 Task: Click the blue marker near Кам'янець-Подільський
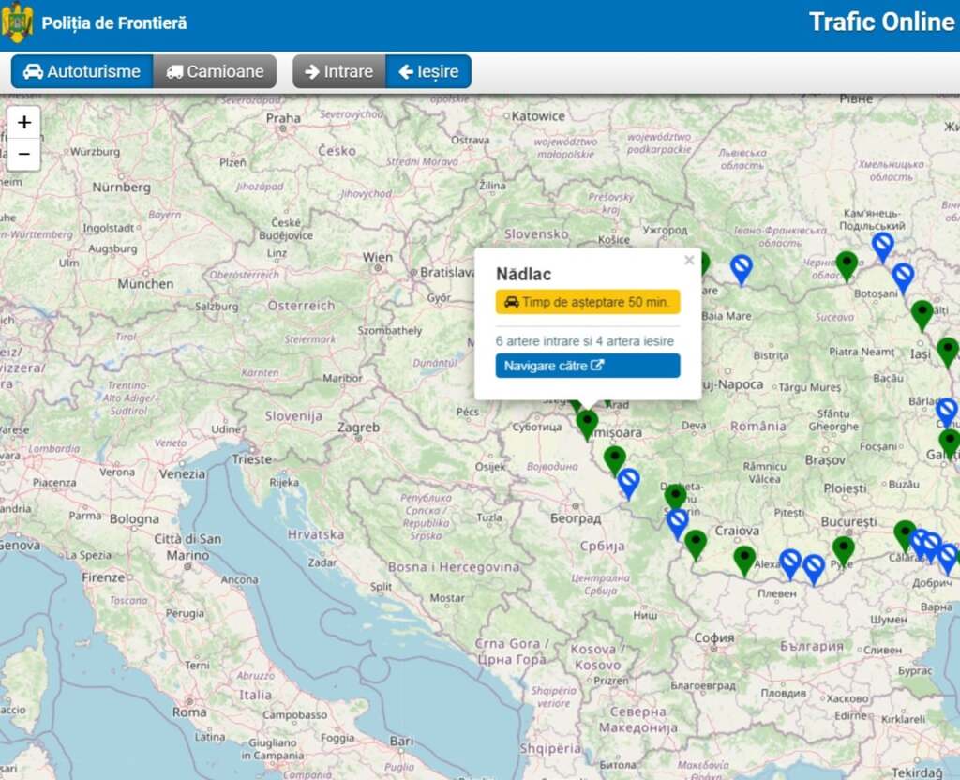click(882, 246)
